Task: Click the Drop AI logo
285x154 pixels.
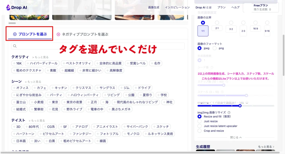Action: (x=16, y=8)
